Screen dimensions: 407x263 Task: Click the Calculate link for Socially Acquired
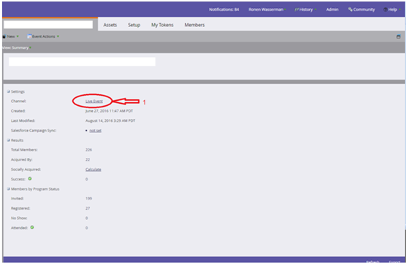tap(94, 169)
